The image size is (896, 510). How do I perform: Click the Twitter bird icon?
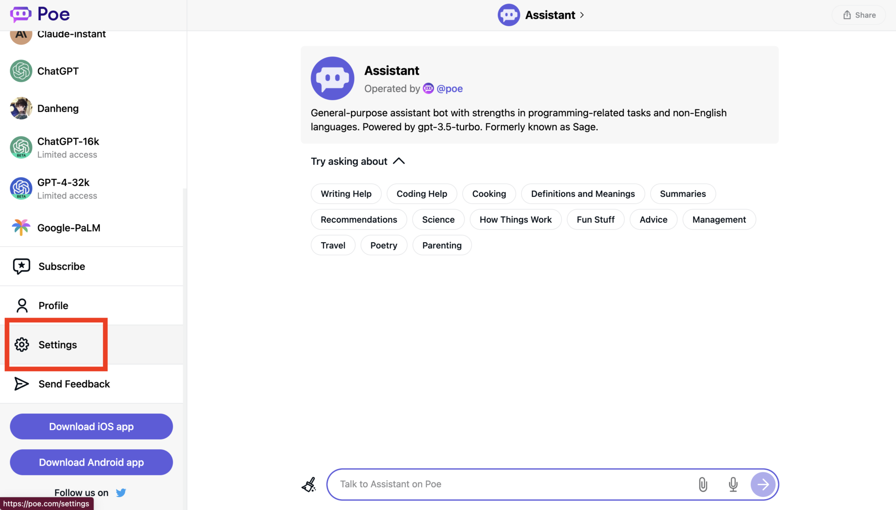121,493
